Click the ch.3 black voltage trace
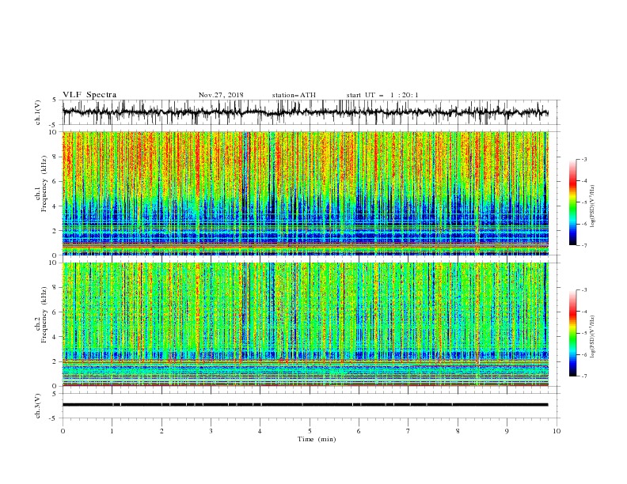Viewport: 627px width, 484px height. pyautogui.click(x=305, y=405)
